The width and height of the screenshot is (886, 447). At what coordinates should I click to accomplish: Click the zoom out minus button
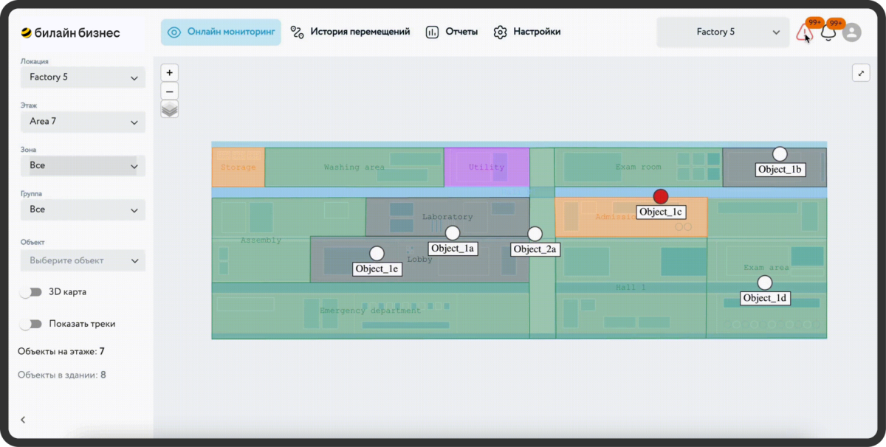coord(170,91)
